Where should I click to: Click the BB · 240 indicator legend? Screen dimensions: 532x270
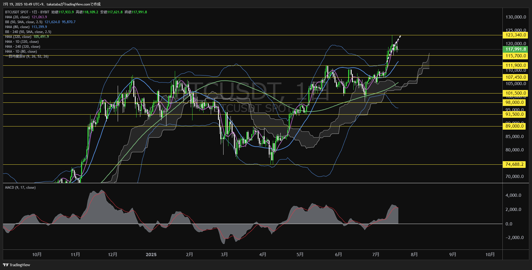(28, 32)
